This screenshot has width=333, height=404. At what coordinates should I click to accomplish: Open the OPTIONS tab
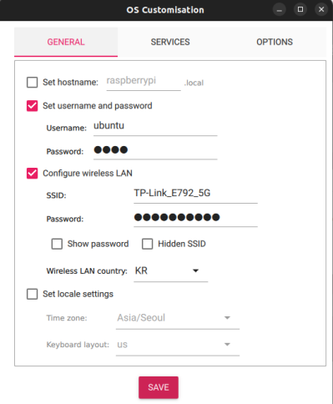click(x=275, y=42)
